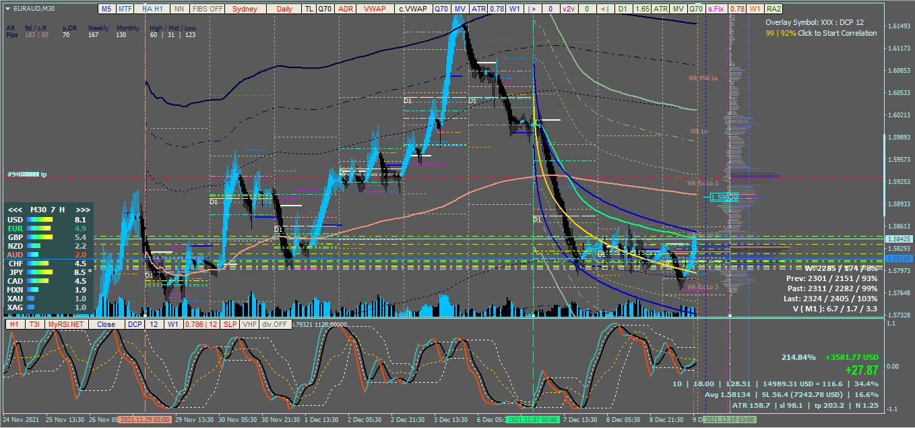Viewport: 915px width, 428px height.
Task: Select EUR row in currency strength meter
Action: (47, 228)
